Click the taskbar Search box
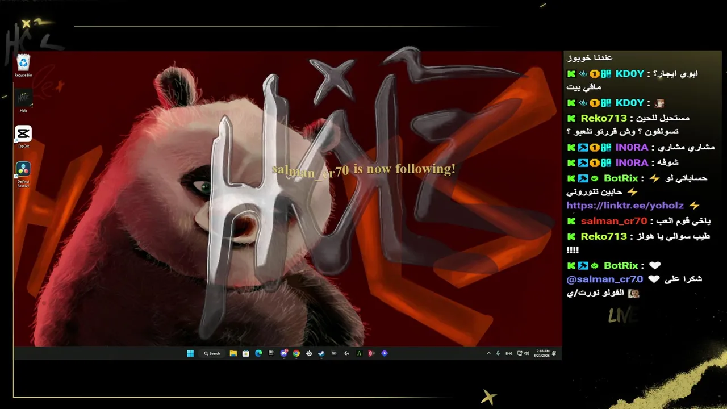 pyautogui.click(x=212, y=353)
